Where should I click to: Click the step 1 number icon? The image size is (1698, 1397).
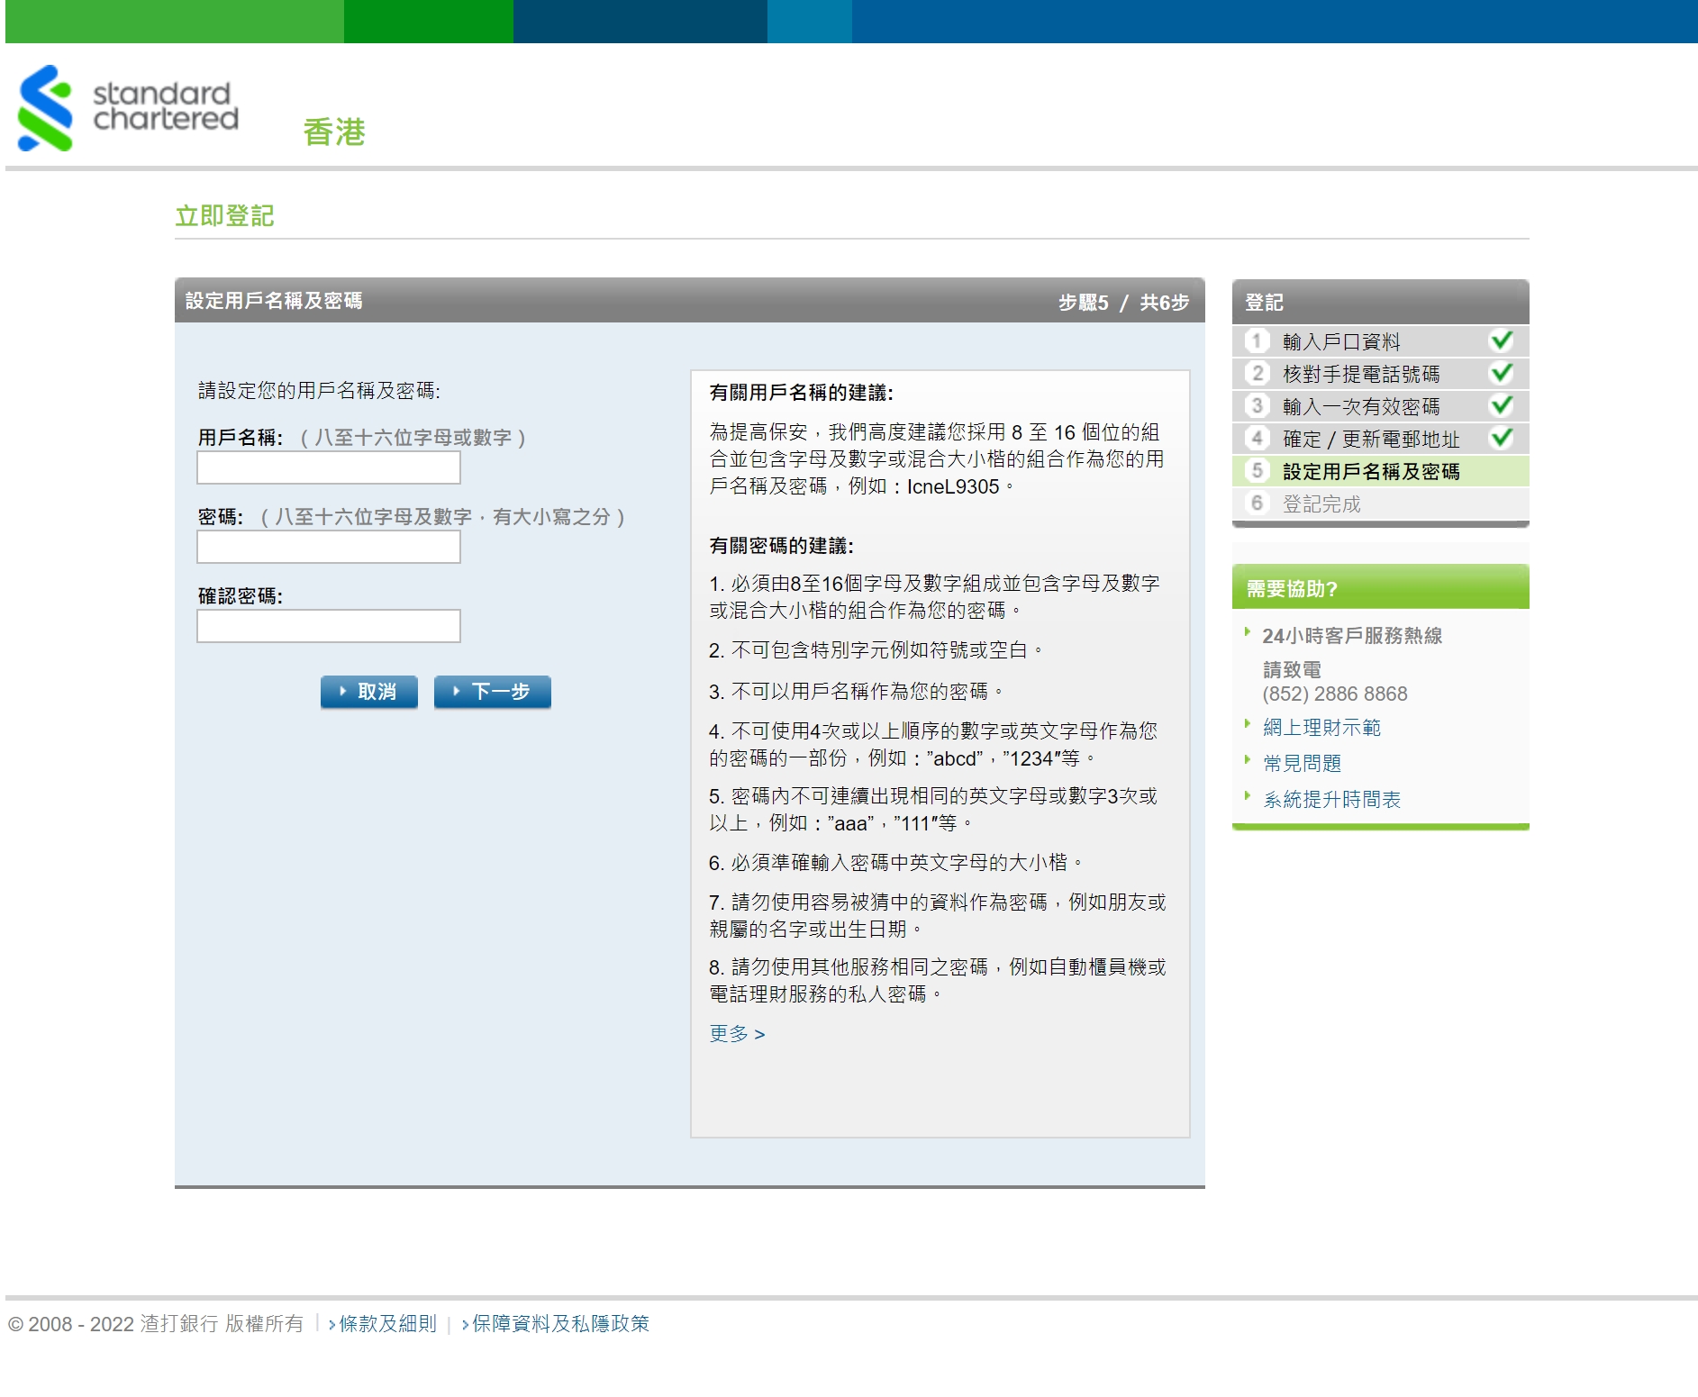(x=1257, y=340)
